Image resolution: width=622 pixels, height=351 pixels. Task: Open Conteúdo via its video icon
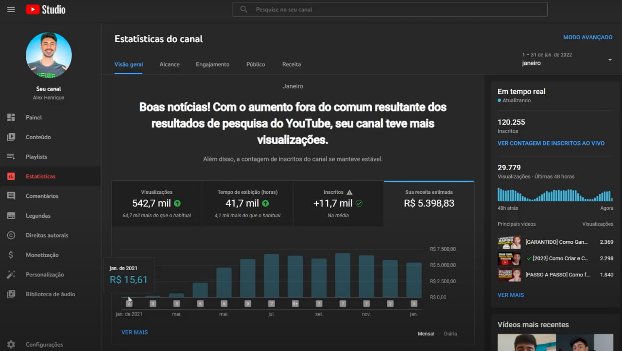(11, 137)
